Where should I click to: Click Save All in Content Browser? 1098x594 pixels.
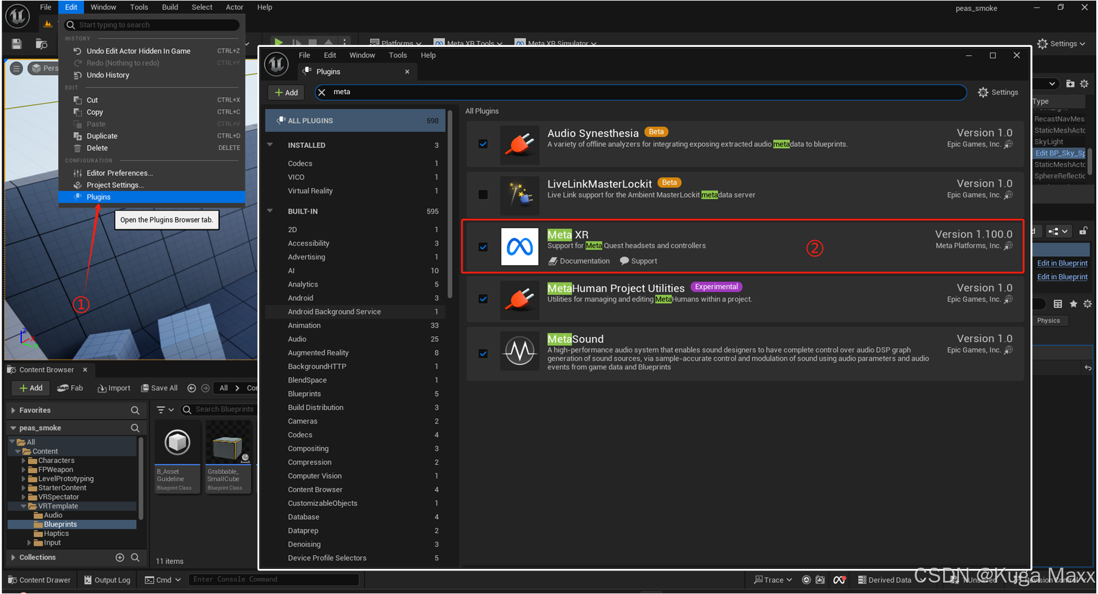[x=160, y=388]
